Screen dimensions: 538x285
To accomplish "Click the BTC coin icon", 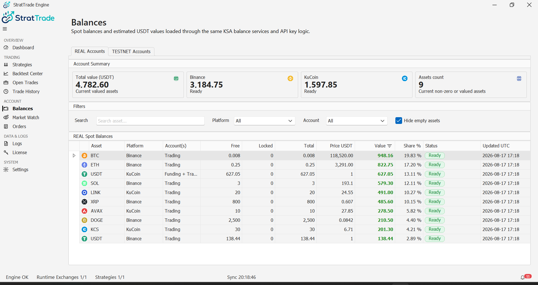I will pos(84,156).
